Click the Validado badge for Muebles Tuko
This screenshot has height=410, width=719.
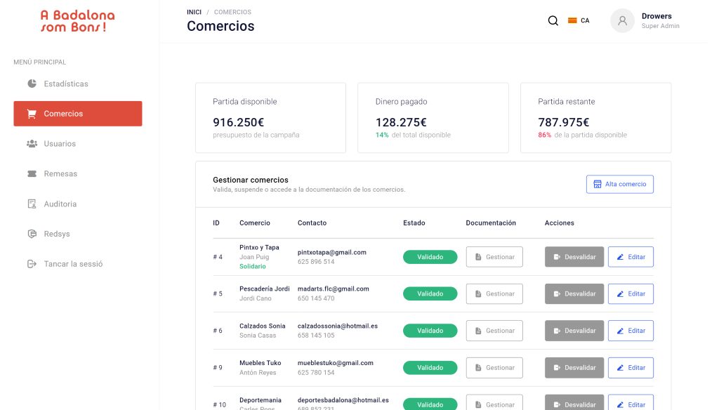(430, 367)
